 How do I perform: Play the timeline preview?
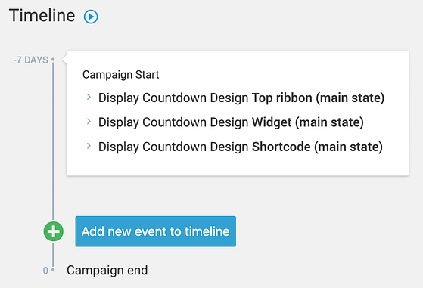click(x=91, y=17)
